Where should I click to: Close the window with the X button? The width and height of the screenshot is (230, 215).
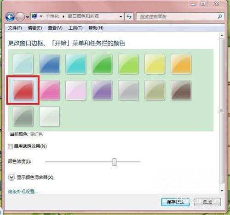click(217, 4)
